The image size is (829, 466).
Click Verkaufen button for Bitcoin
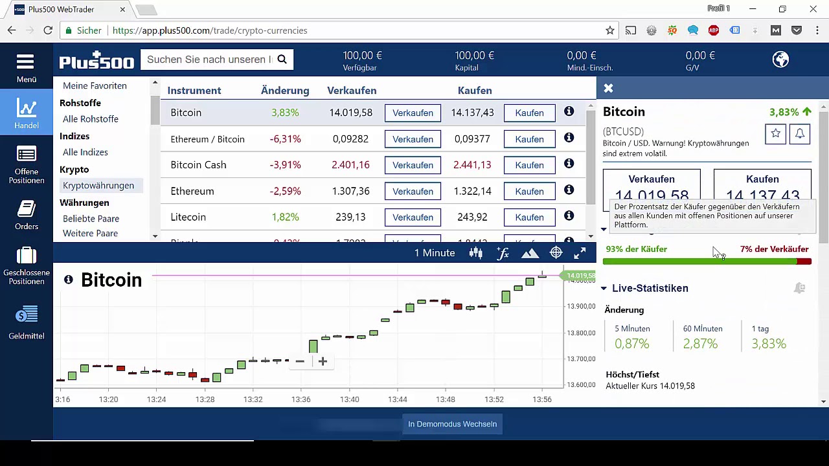pos(413,113)
